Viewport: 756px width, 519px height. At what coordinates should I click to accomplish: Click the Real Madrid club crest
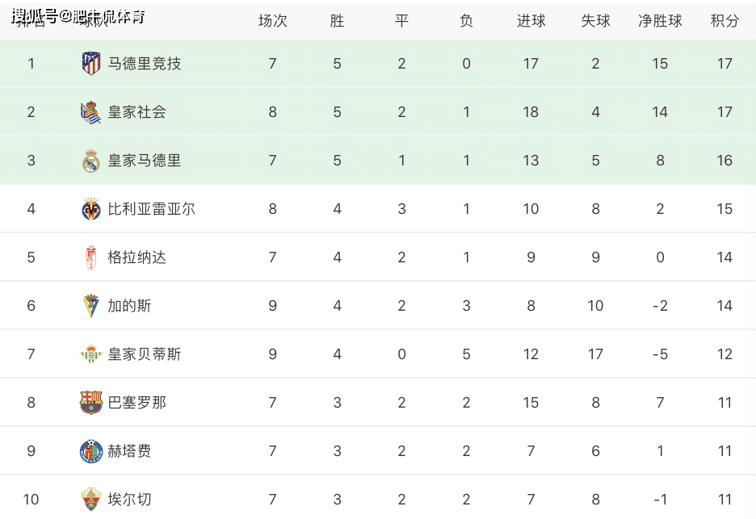pyautogui.click(x=91, y=161)
